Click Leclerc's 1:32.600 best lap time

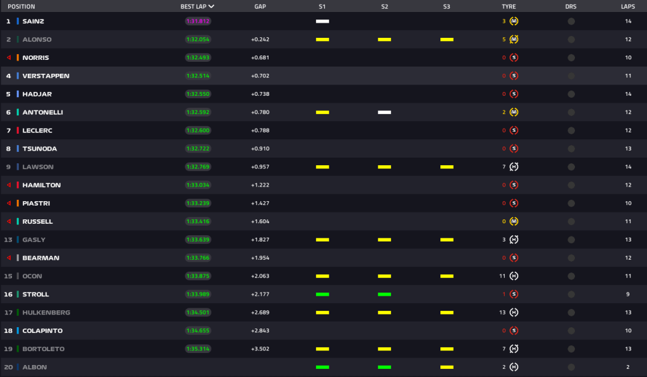tap(198, 130)
